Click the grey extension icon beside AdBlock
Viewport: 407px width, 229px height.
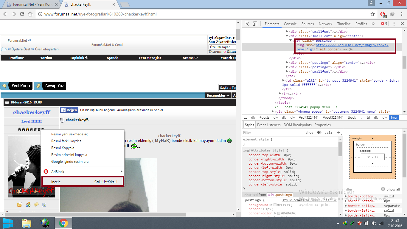click(392, 14)
